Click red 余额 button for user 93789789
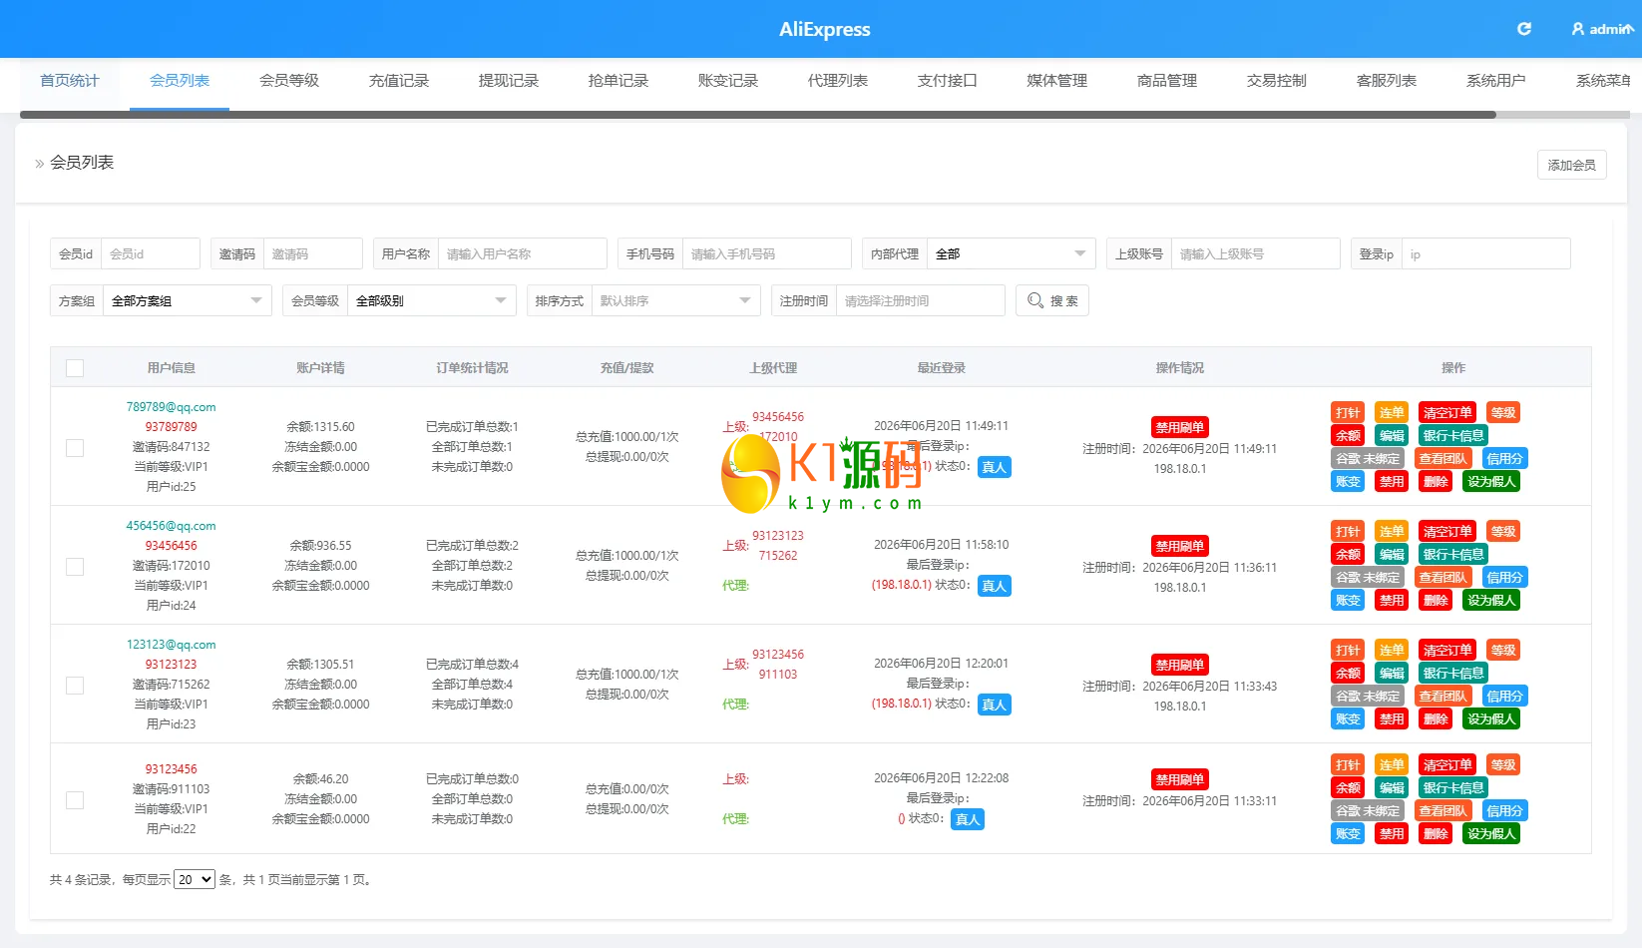Screen dimensions: 1642x948 1348,436
